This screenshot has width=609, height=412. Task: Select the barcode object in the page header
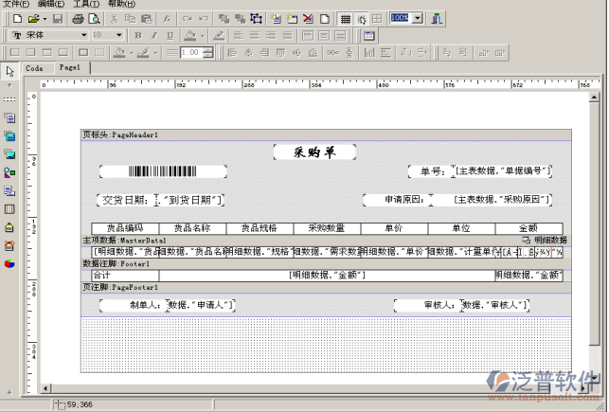pos(163,171)
